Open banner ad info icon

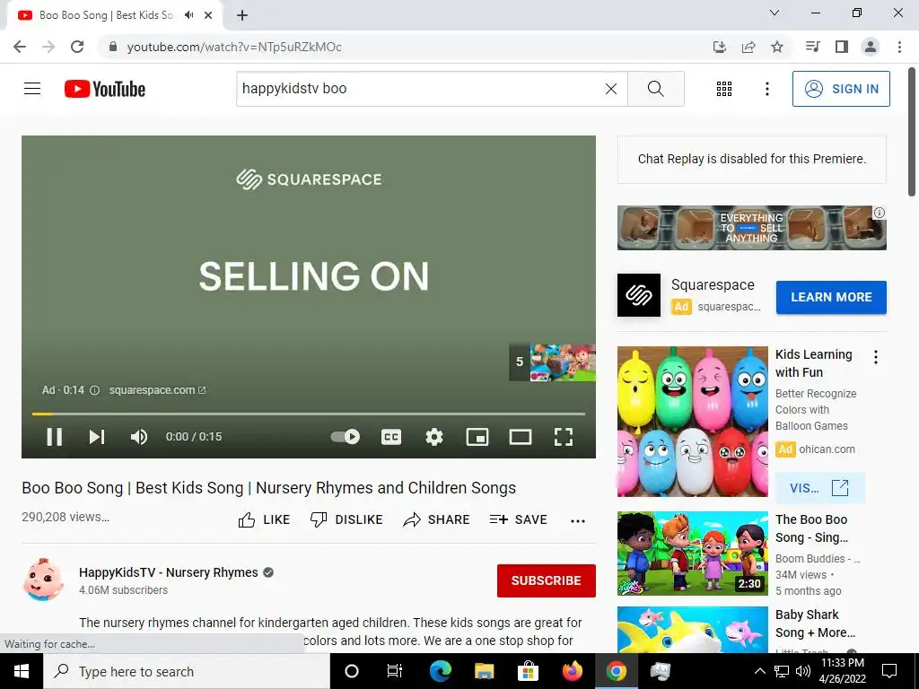pyautogui.click(x=880, y=213)
